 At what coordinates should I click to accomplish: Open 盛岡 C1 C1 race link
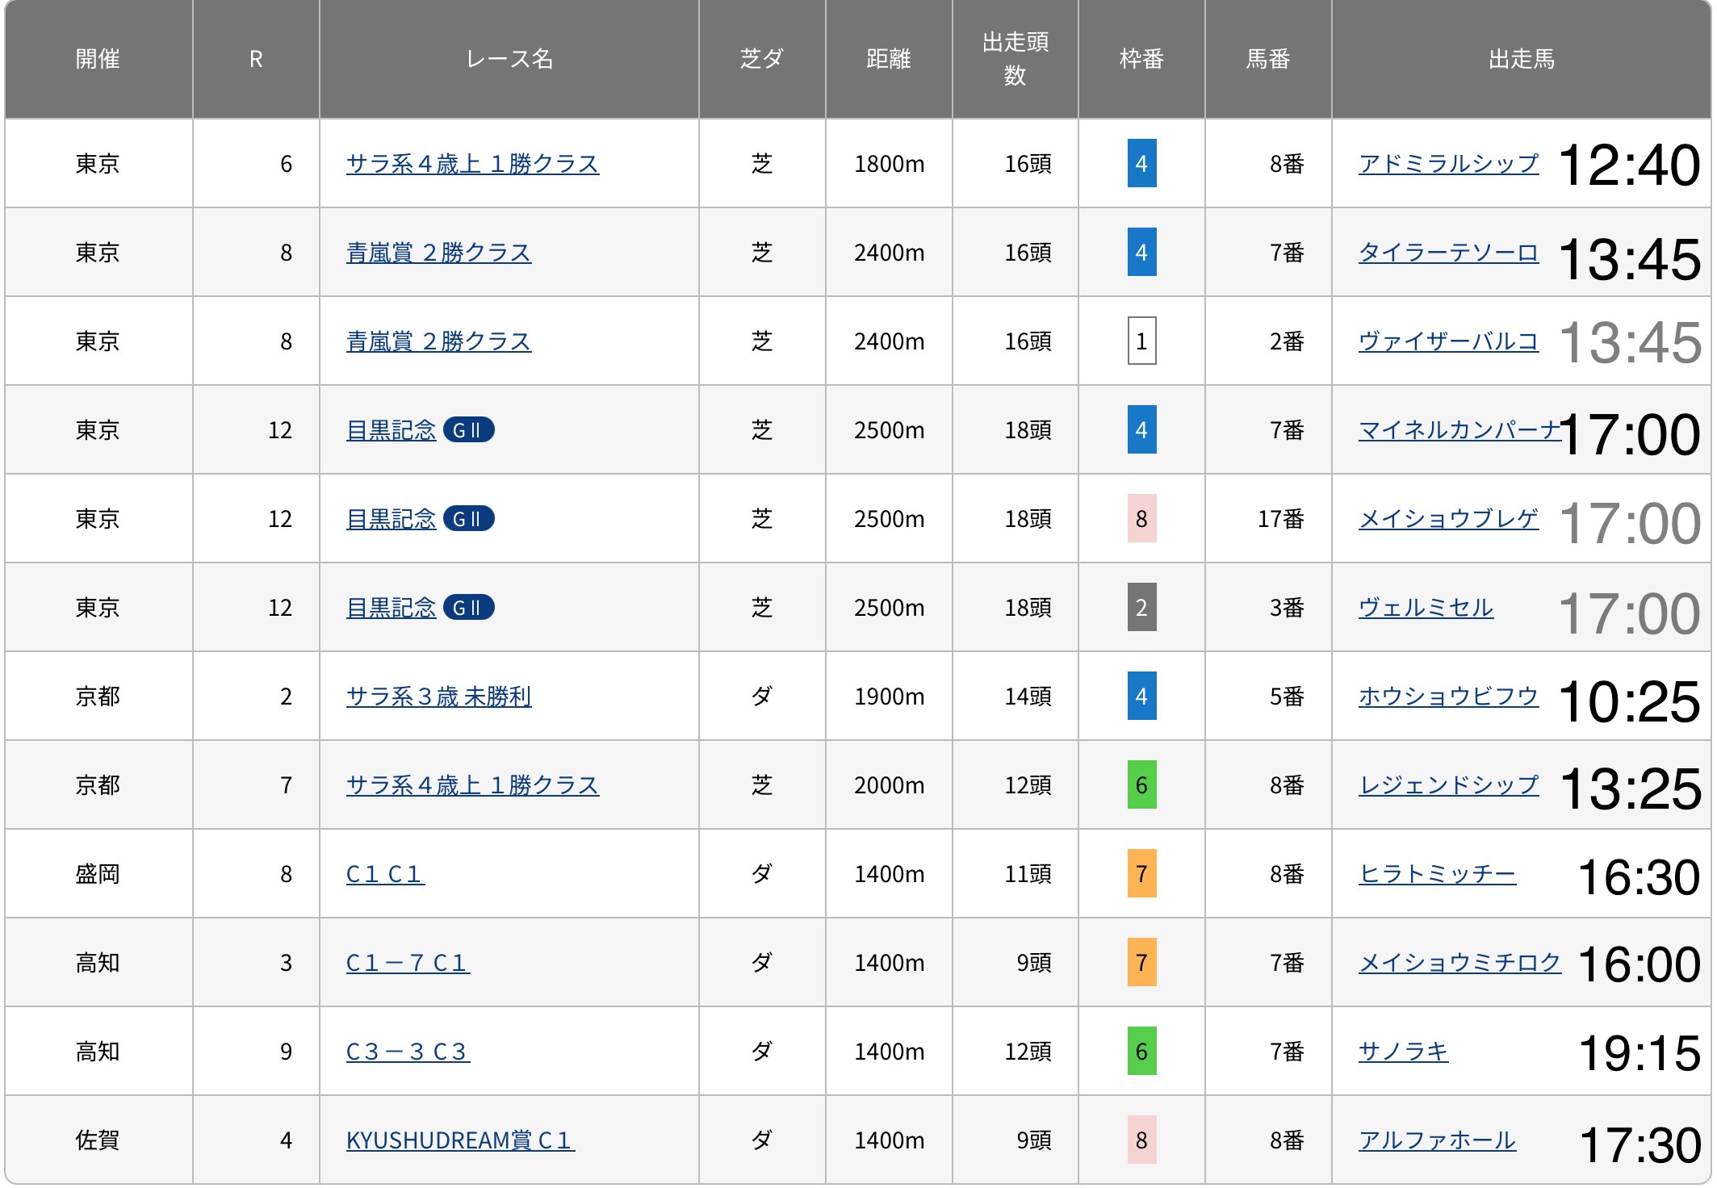point(384,874)
